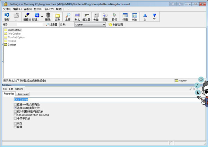The image size is (208, 147).
Task: Click the 删除 trash can icon
Action: pyautogui.click(x=48, y=17)
